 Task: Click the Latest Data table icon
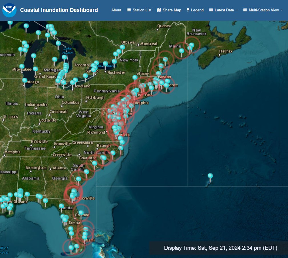(211, 10)
